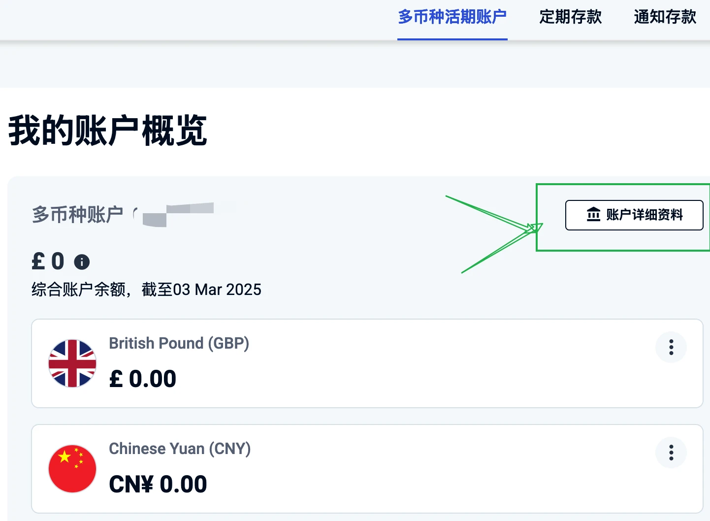
Task: Open the GBP account three-dot menu
Action: (x=671, y=347)
